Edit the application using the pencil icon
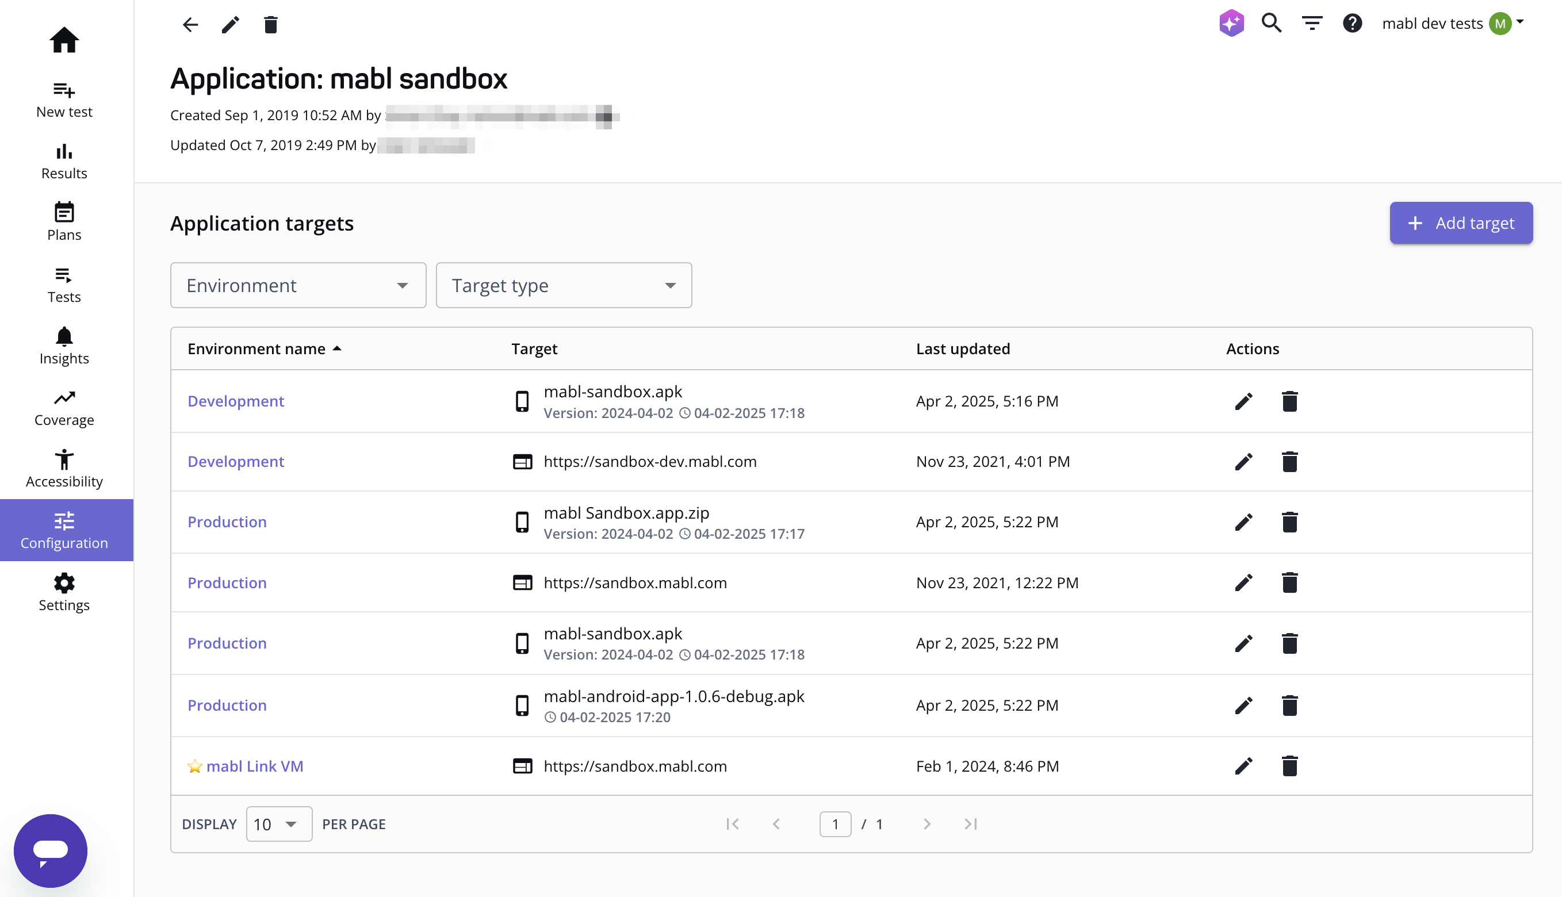The width and height of the screenshot is (1562, 897). pyautogui.click(x=230, y=25)
